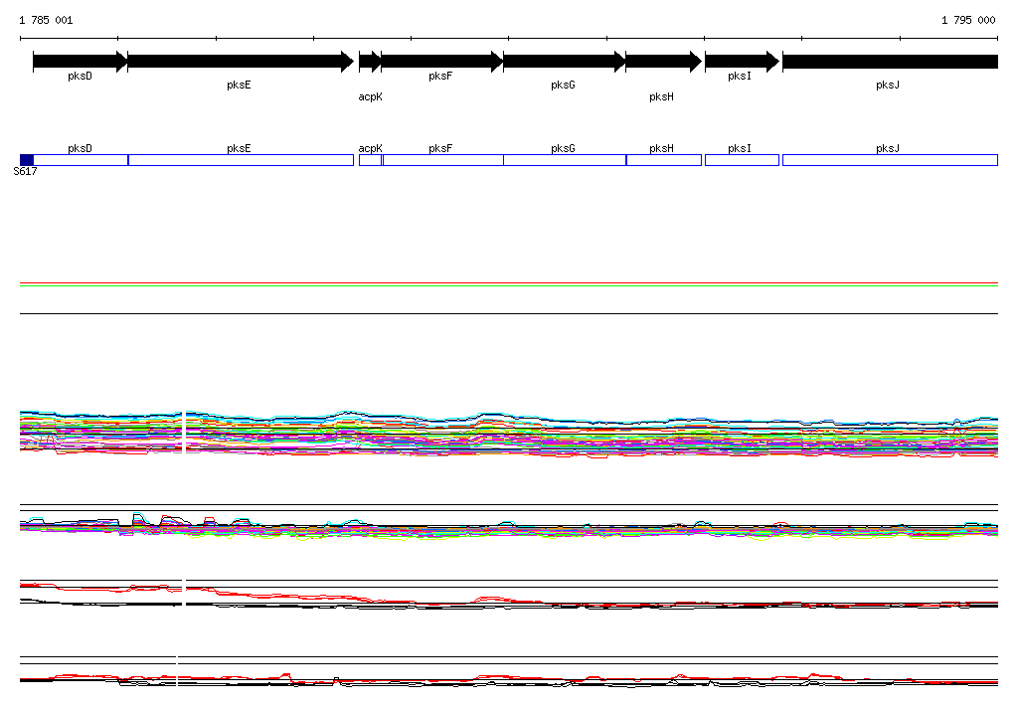Click the pksG label above blue box
The width and height of the screenshot is (1018, 710).
(x=563, y=149)
